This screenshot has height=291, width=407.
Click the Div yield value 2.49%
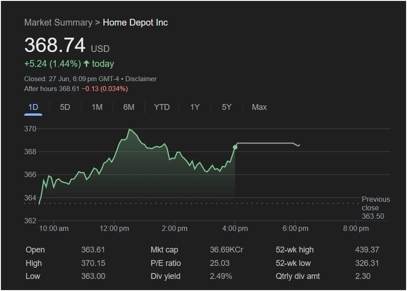tap(221, 276)
